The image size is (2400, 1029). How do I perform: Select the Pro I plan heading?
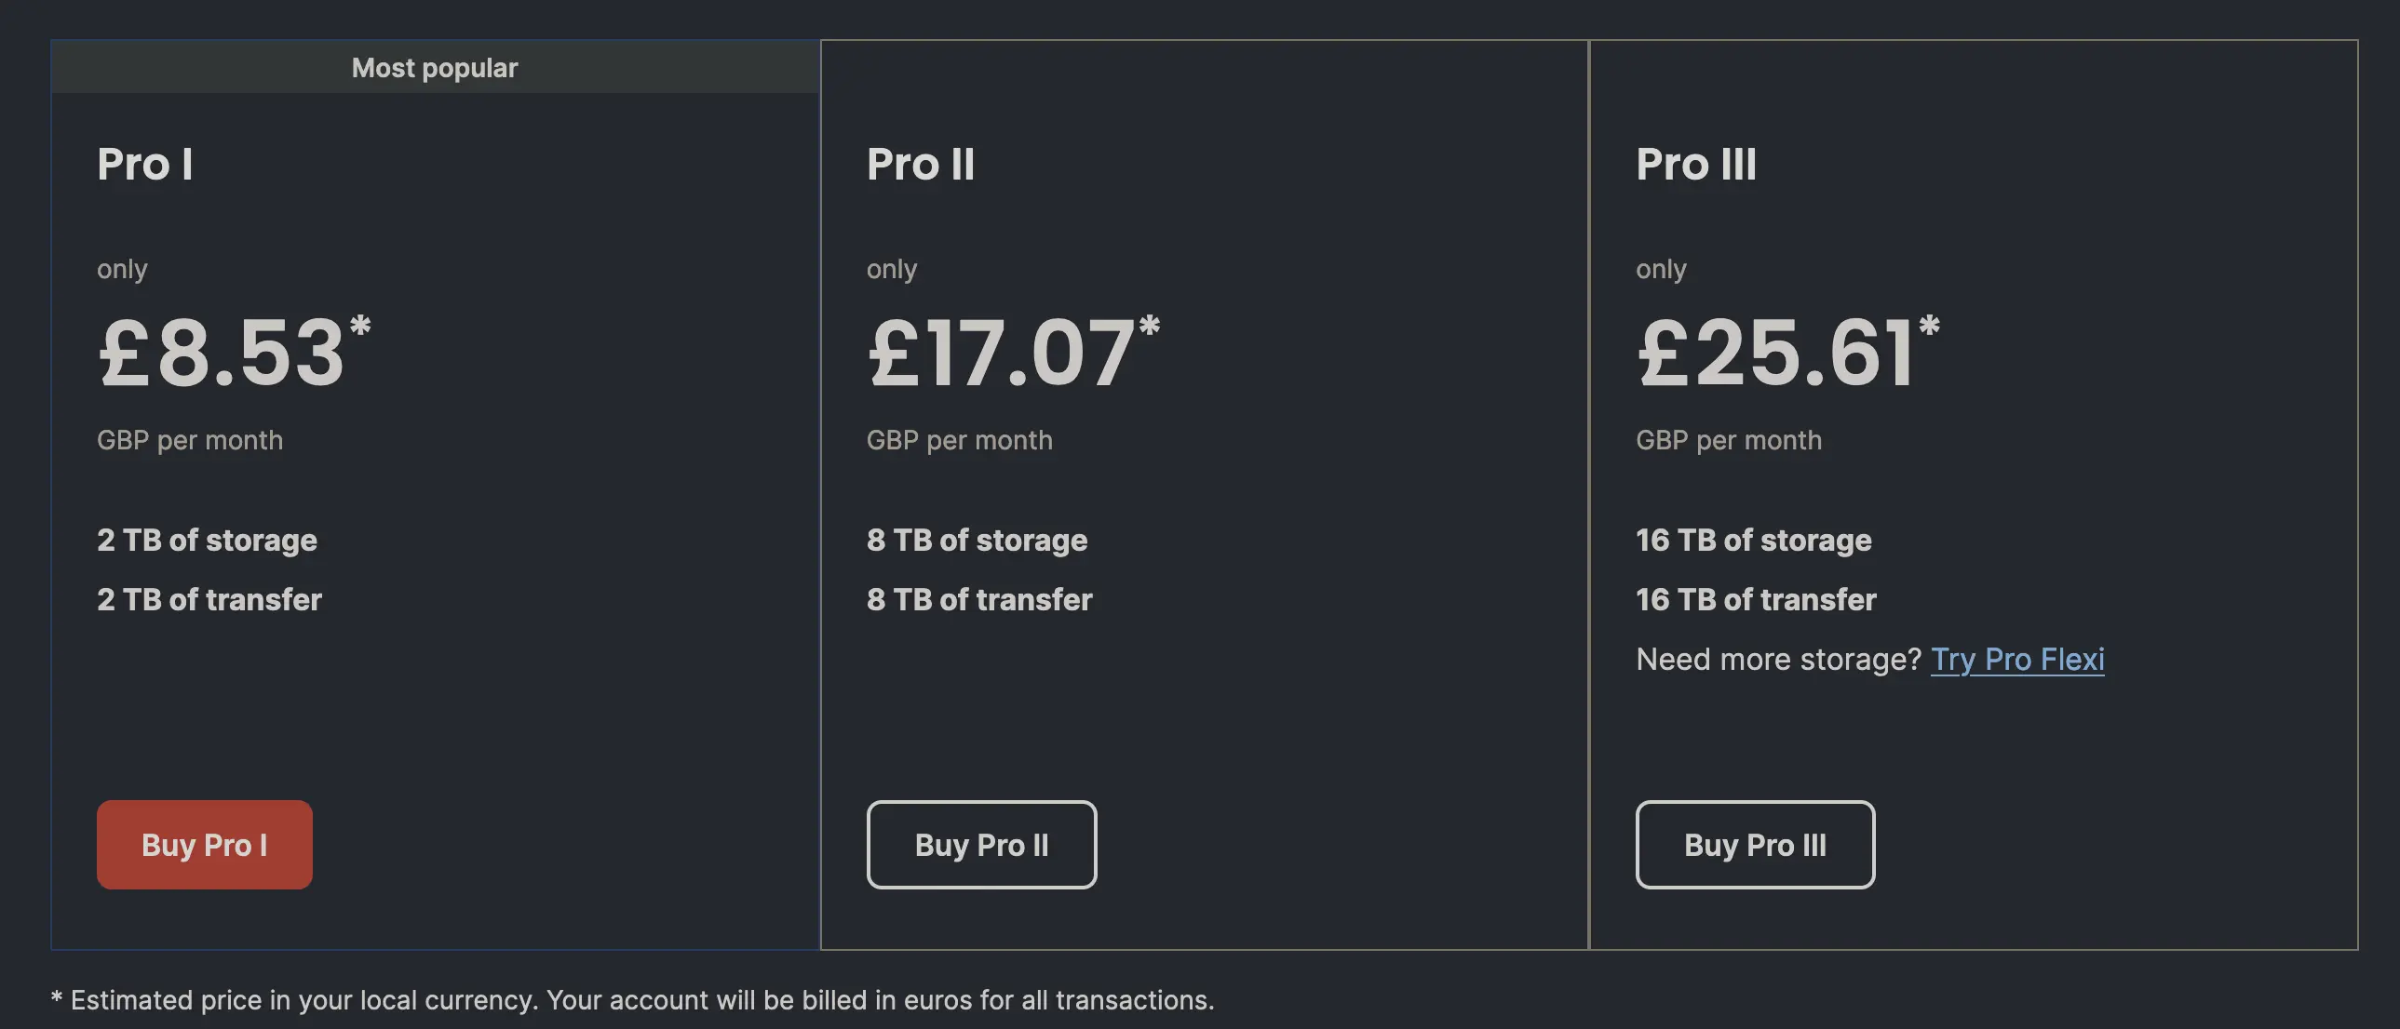click(145, 164)
